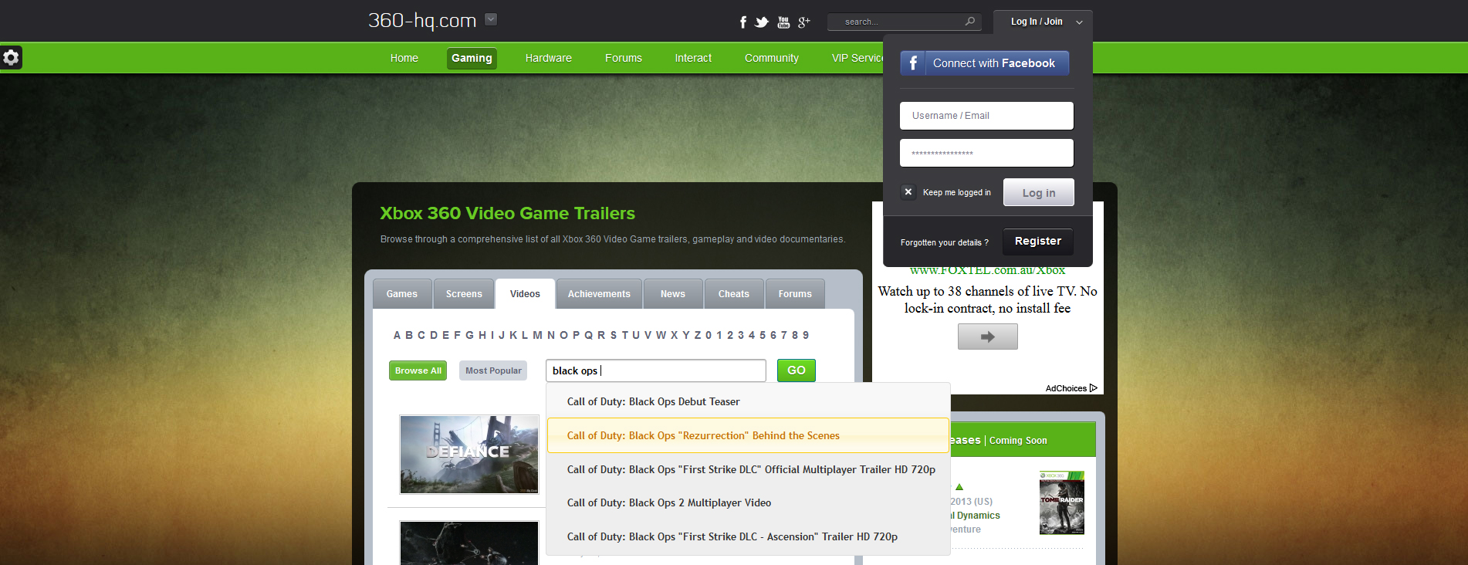Image resolution: width=1468 pixels, height=565 pixels.
Task: Select Black Ops Rezurrection Behind the Scenes suggestion
Action: [x=748, y=435]
